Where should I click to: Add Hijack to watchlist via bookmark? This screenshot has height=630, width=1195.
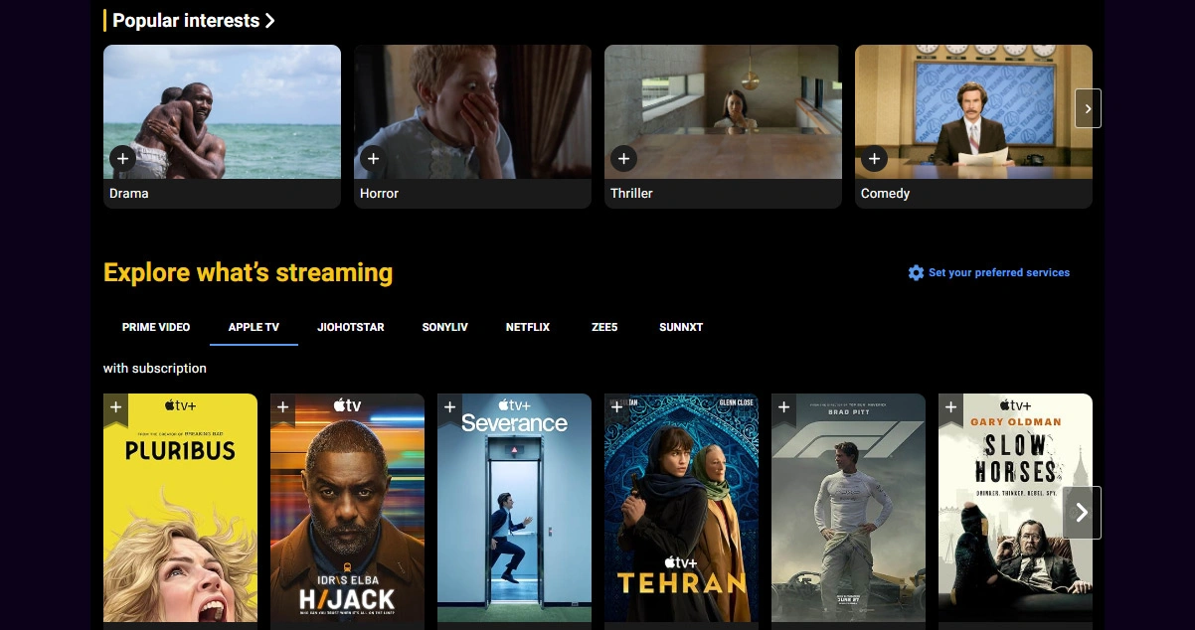282,407
